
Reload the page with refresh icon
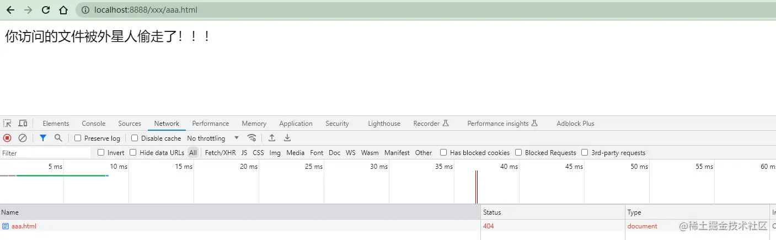pos(46,10)
